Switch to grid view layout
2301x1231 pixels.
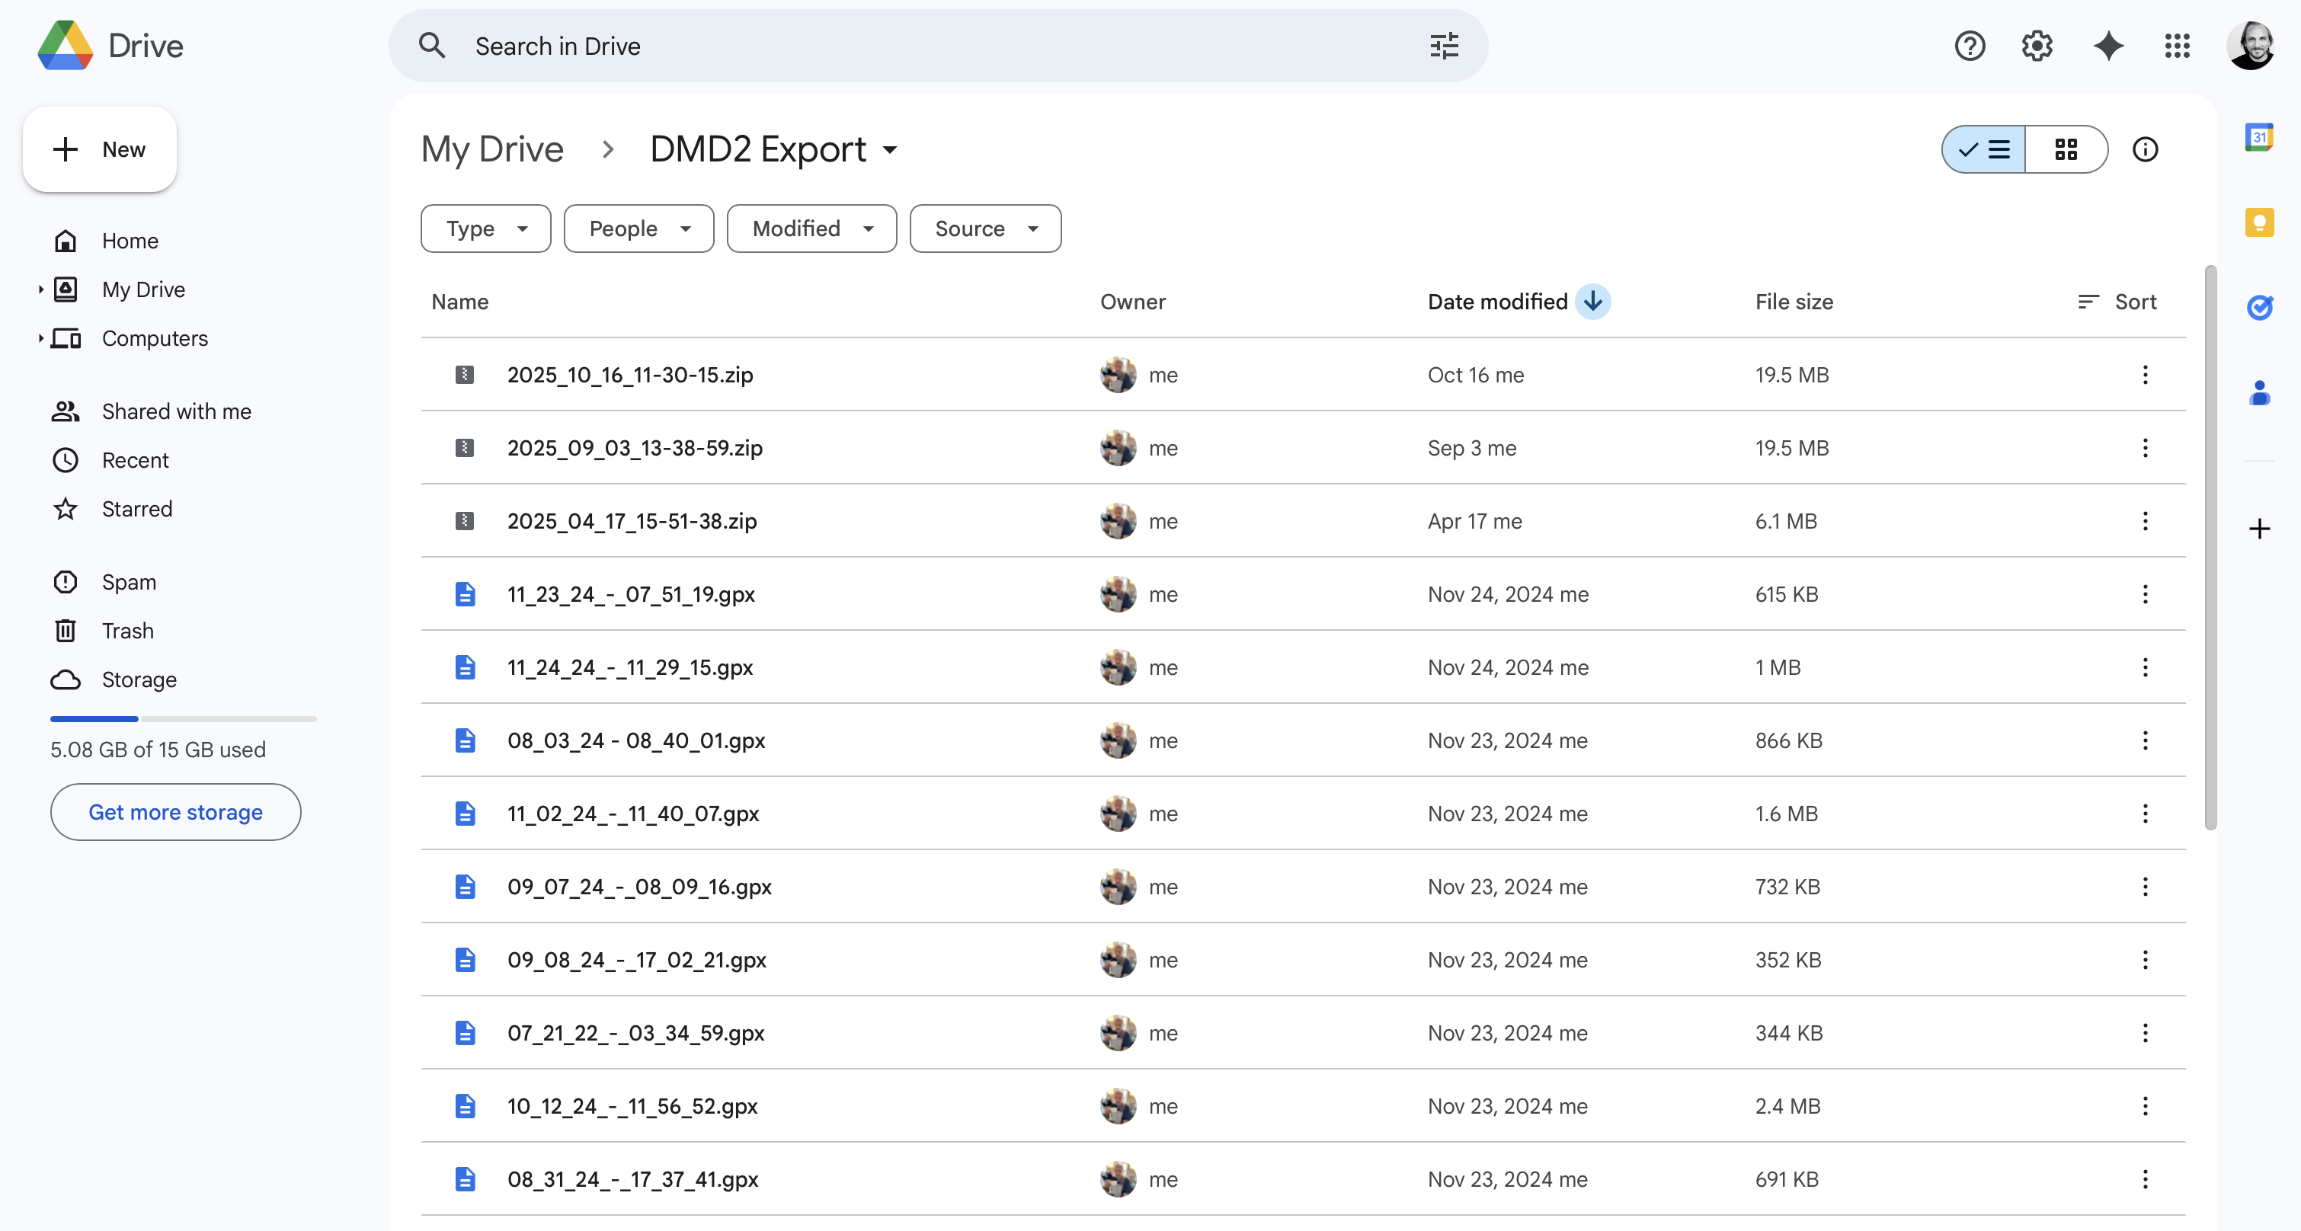[x=2067, y=149]
